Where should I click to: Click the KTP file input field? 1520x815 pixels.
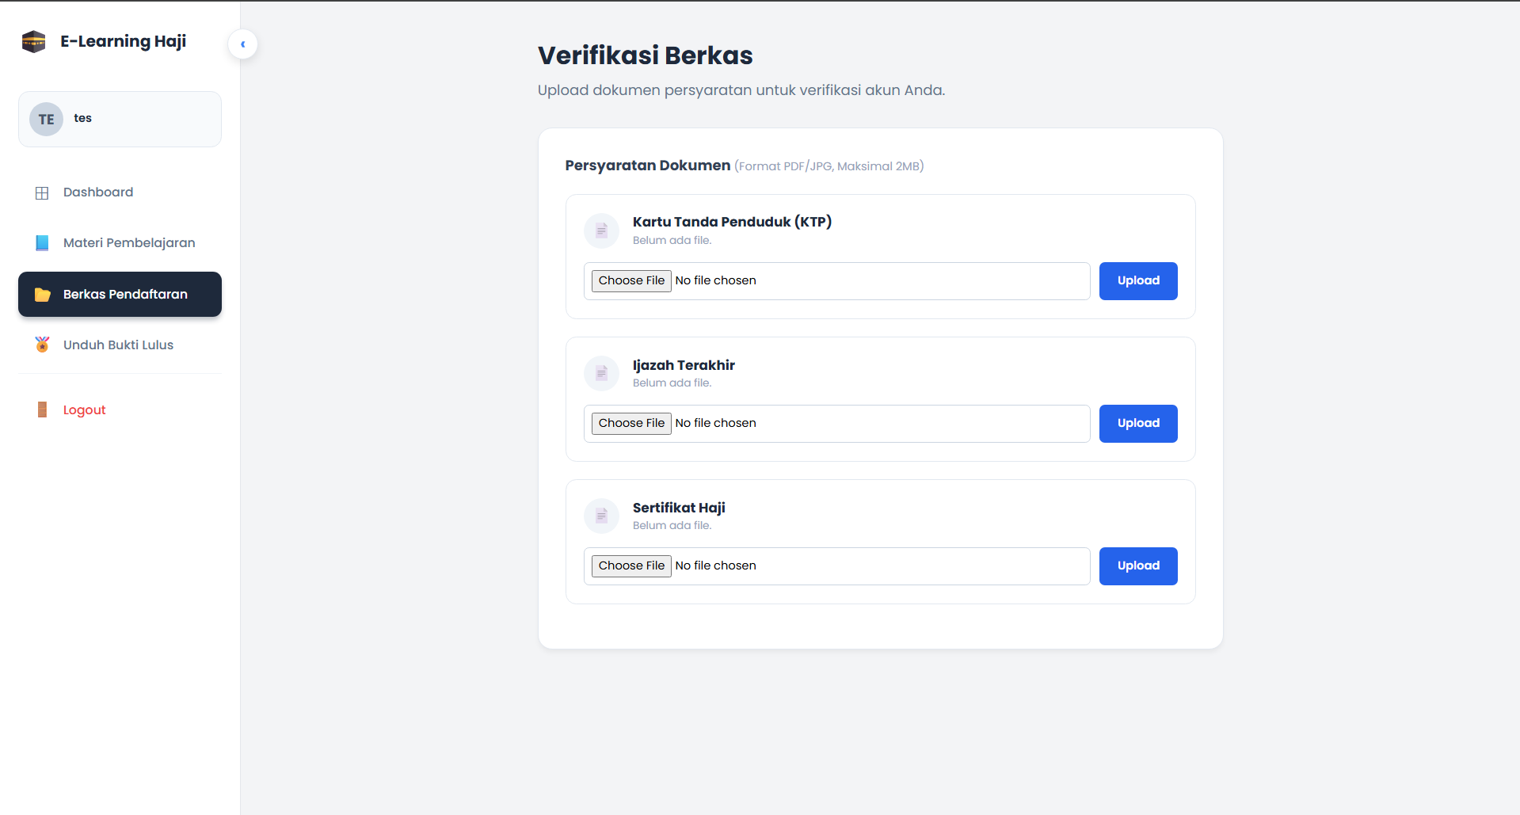click(837, 281)
